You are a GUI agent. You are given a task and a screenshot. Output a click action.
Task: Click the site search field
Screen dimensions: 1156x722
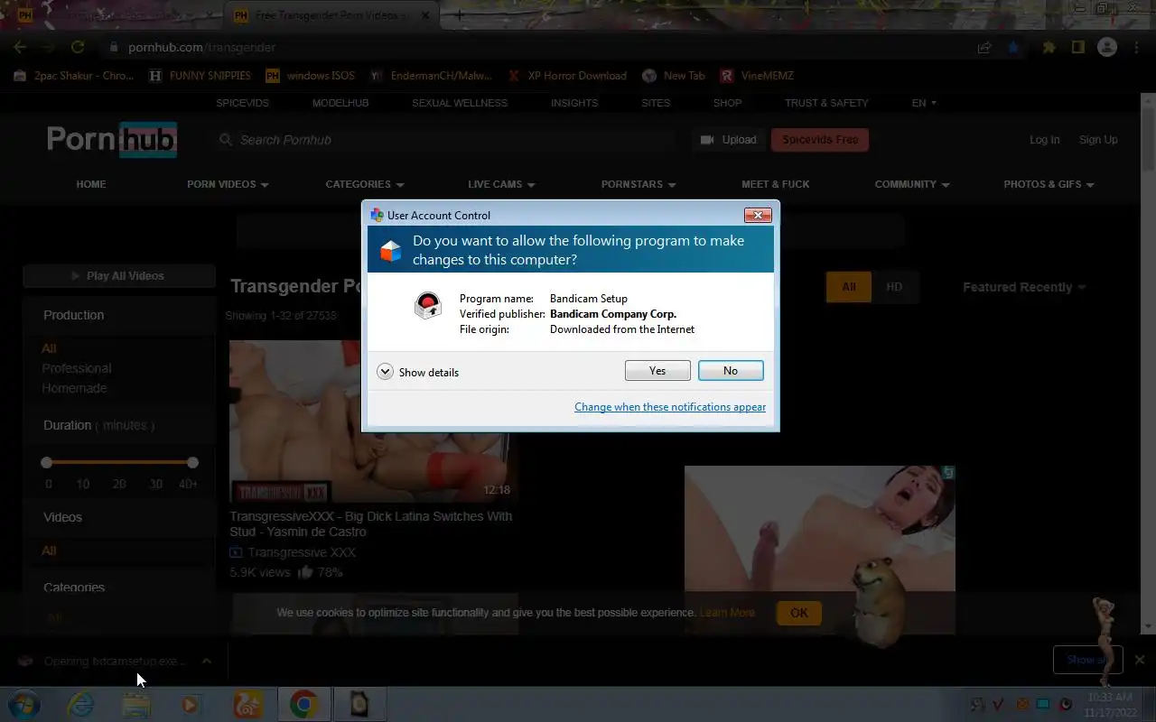(447, 140)
